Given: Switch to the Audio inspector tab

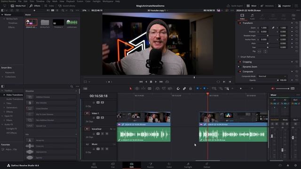Looking at the screenshot, I should pyautogui.click(x=252, y=16).
